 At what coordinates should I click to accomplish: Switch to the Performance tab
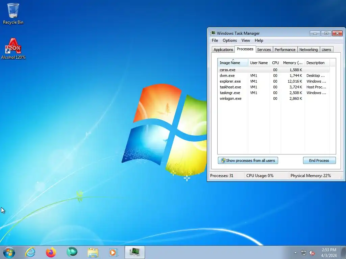(x=285, y=50)
